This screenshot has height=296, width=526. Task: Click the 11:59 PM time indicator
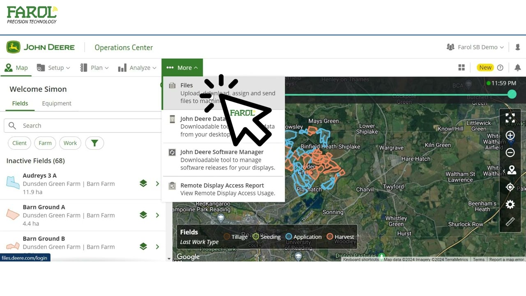coord(501,83)
